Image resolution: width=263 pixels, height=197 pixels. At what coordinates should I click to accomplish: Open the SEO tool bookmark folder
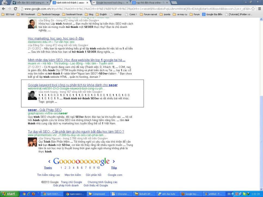tap(8, 14)
